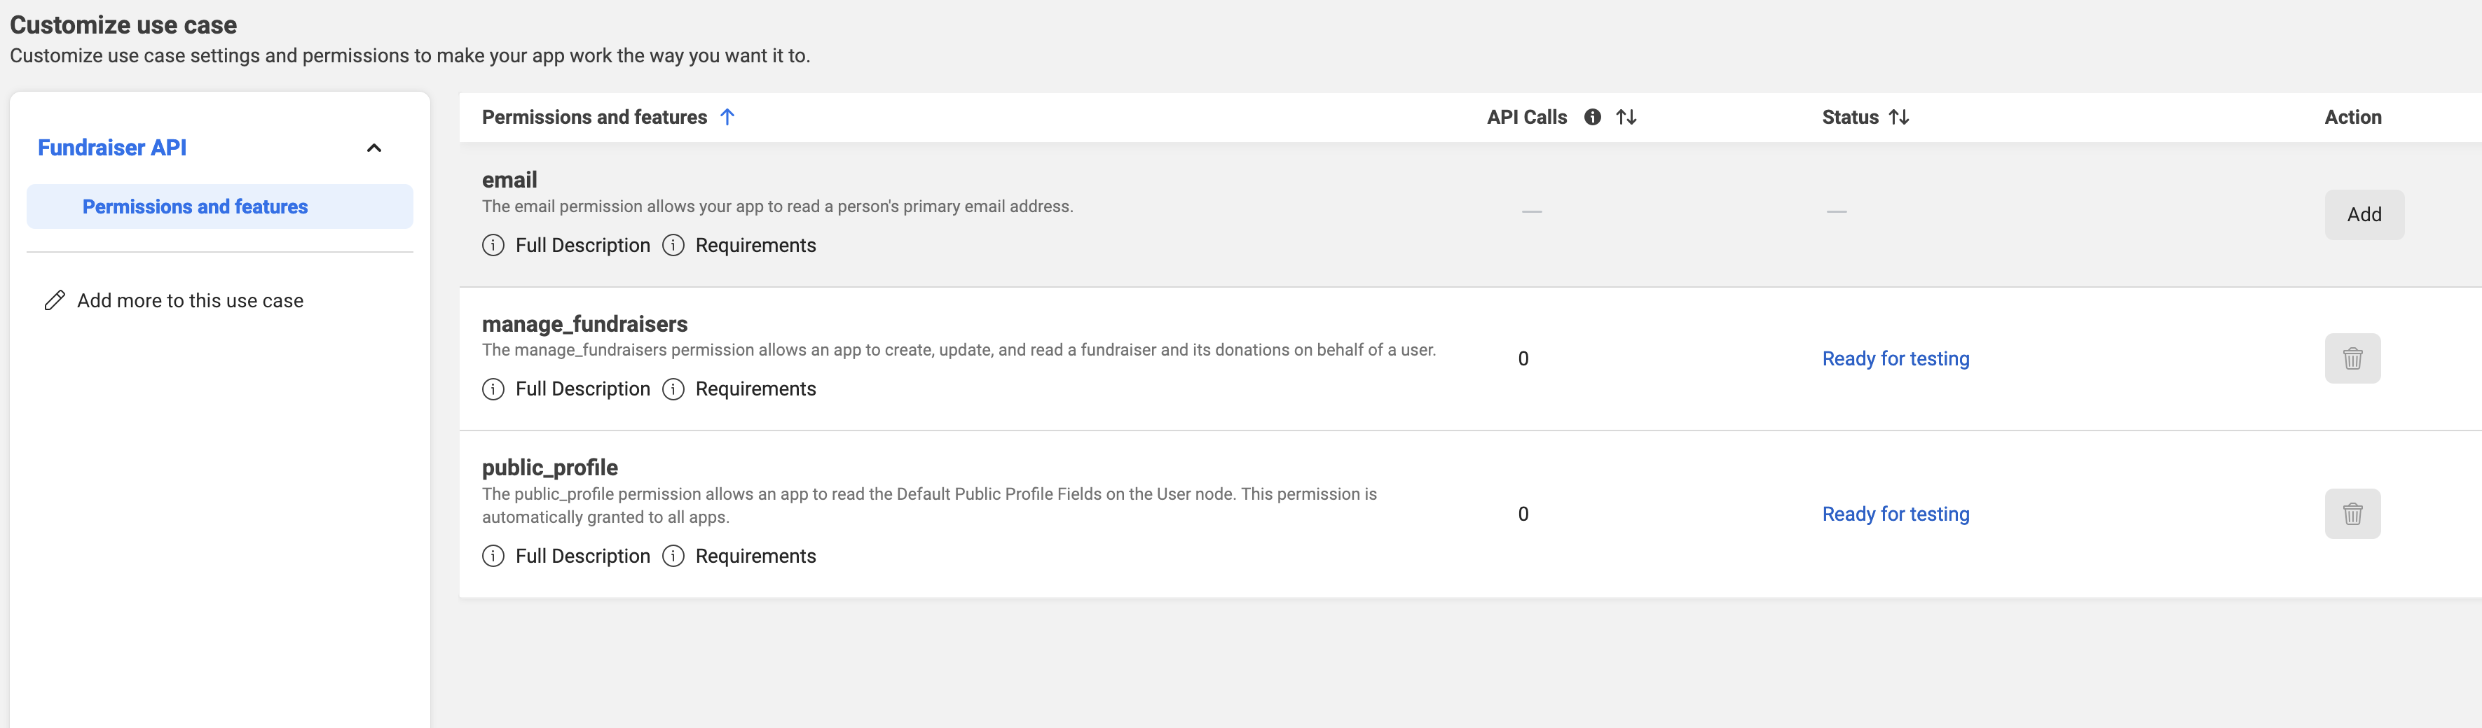Open public_profile Ready for testing link
Viewport: 2482px width, 728px height.
point(1895,514)
